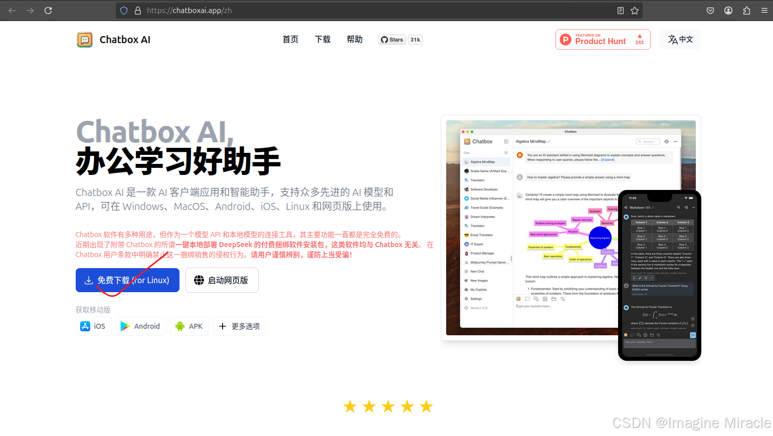
Task: Click the 获取移动版 label text
Action: (x=93, y=310)
